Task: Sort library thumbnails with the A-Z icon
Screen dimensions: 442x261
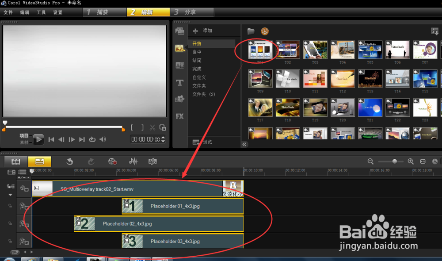Action: (x=434, y=31)
